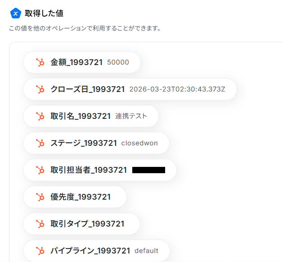The width and height of the screenshot is (283, 262).
Task: Click HubSpot icon on 取引名_1993721 chip
Action: [40, 116]
